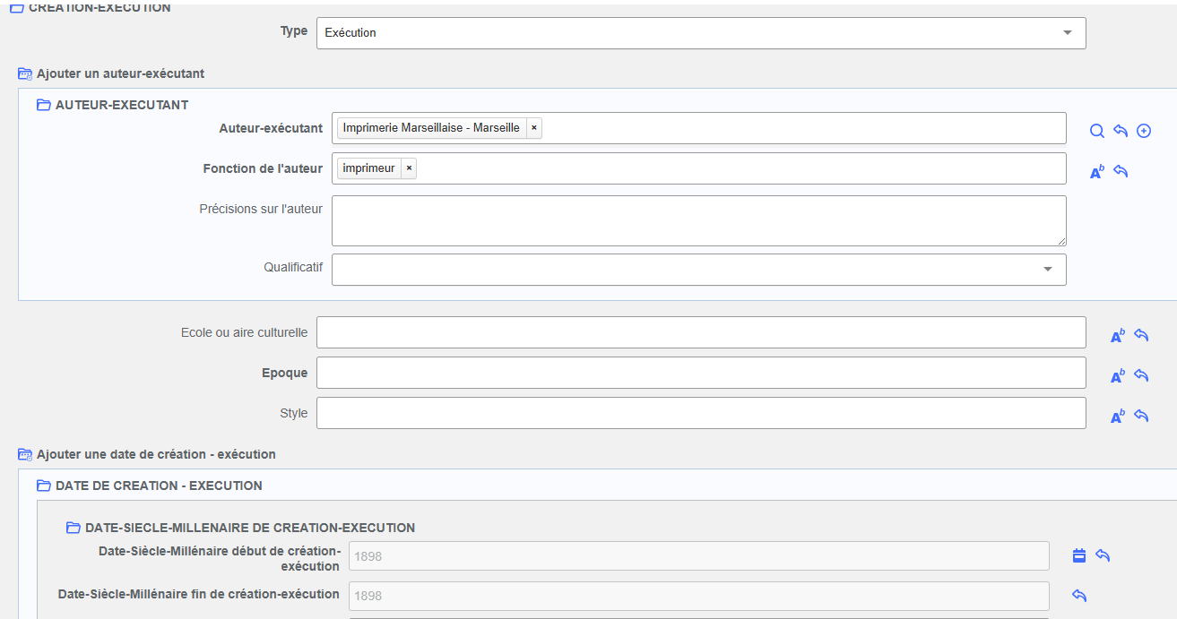Image resolution: width=1177 pixels, height=619 pixels.
Task: Collapse the AUTEUR-EXECUTANT folder section
Action: tap(43, 105)
